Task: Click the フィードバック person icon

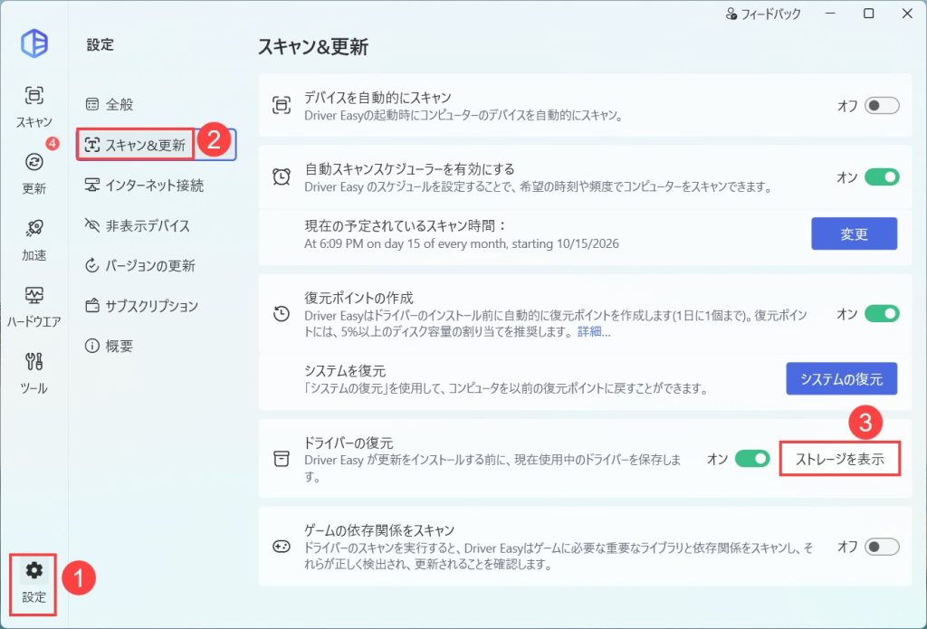Action: point(731,14)
